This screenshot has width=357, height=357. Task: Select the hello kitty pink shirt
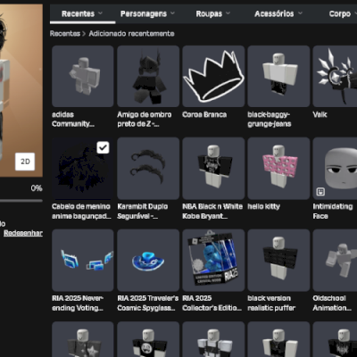pos(278,169)
